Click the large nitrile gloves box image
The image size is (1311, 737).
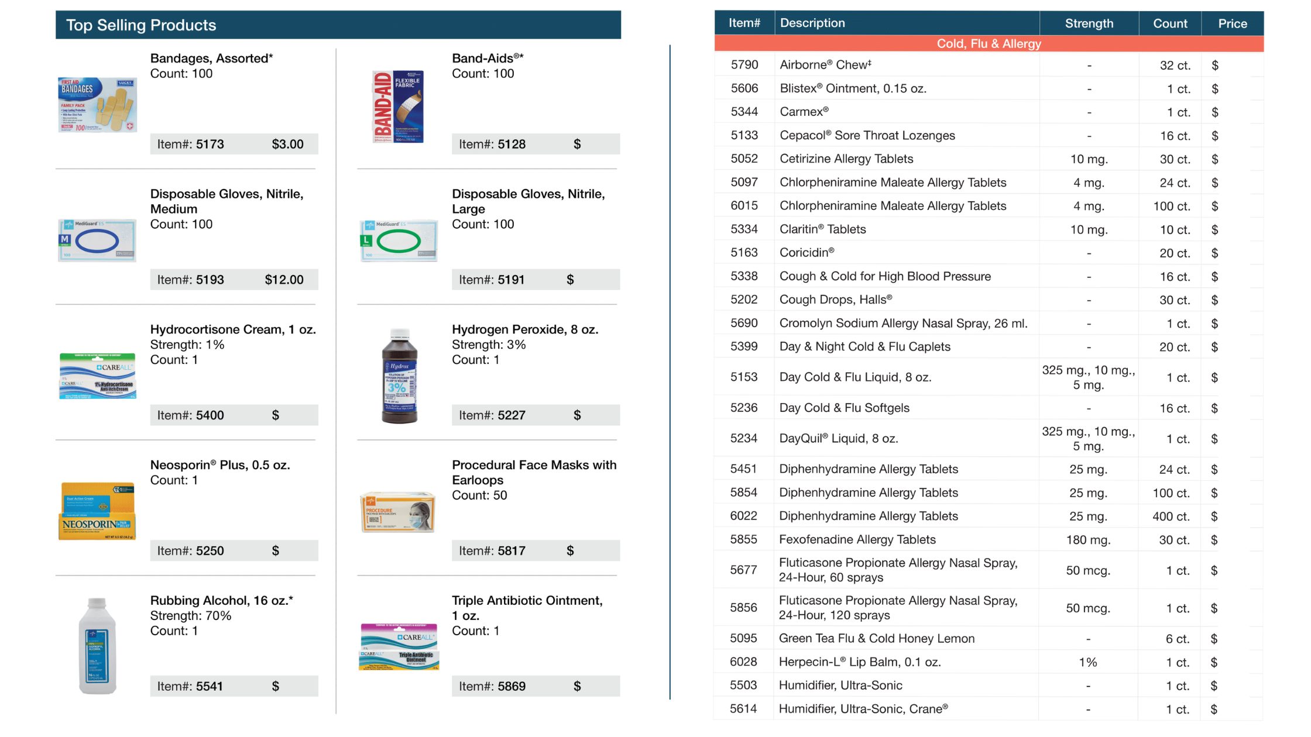[x=399, y=240]
